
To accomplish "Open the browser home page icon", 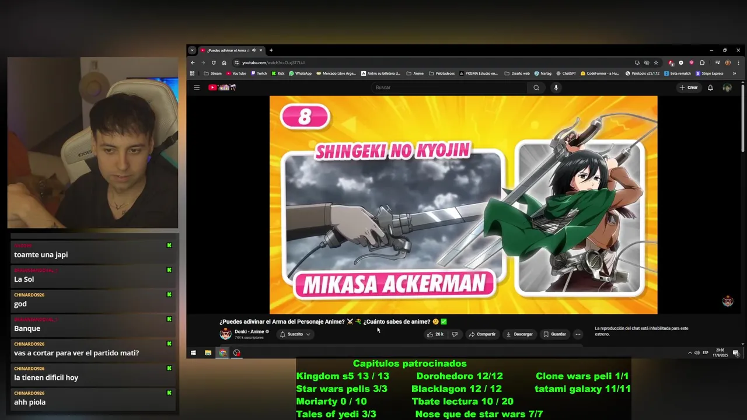I will pos(224,62).
